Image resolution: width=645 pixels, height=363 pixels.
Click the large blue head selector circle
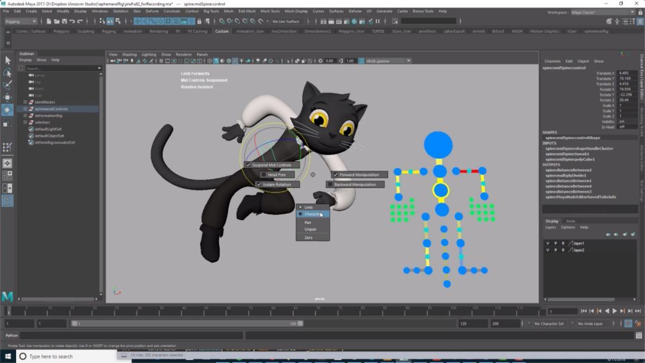438,144
